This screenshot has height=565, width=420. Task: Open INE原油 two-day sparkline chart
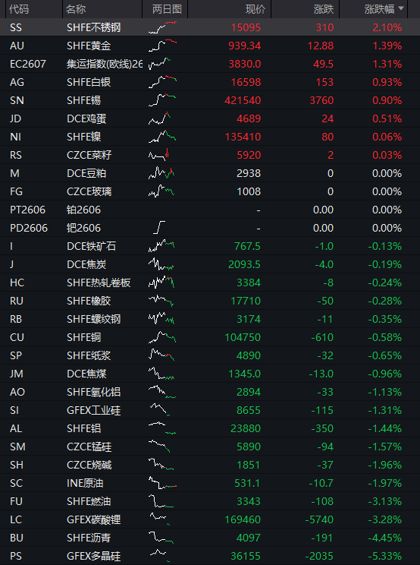pyautogui.click(x=162, y=483)
